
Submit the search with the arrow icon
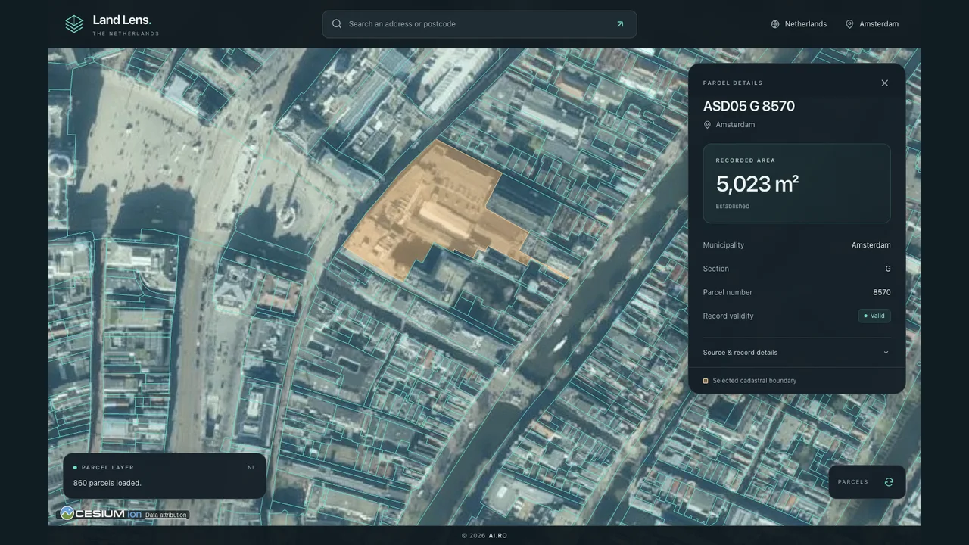(620, 24)
